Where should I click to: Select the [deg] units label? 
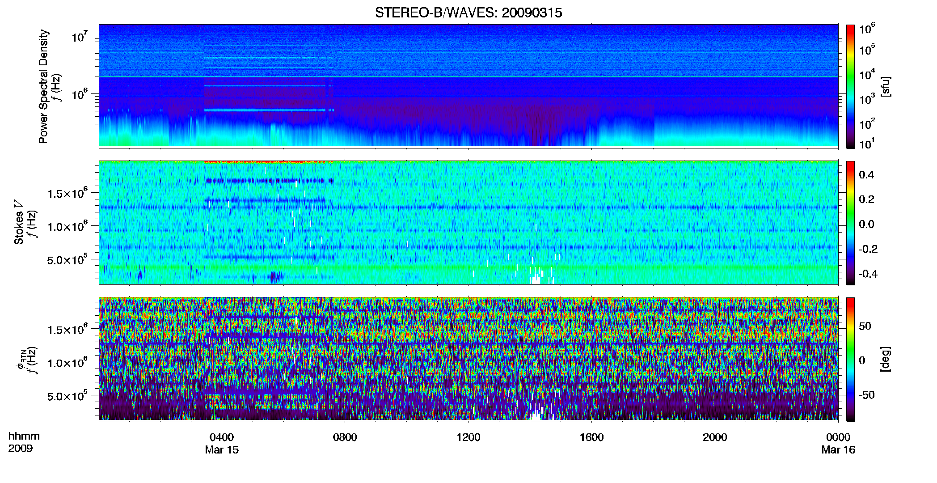886,359
